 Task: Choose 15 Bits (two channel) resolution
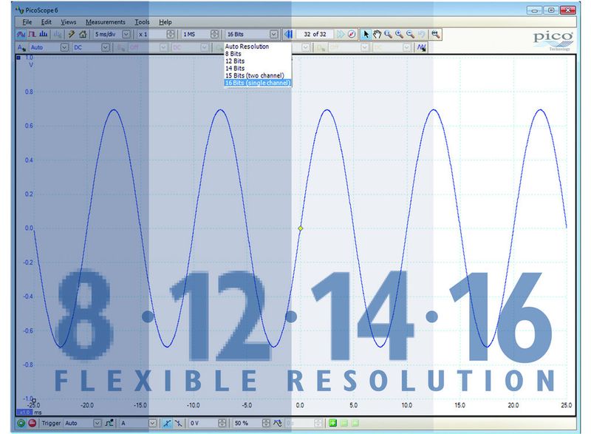(258, 75)
